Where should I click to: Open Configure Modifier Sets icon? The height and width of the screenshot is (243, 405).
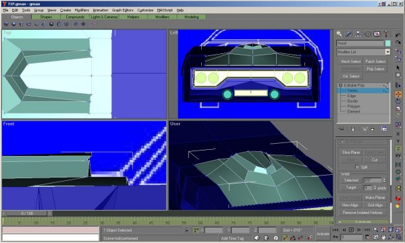(384, 129)
